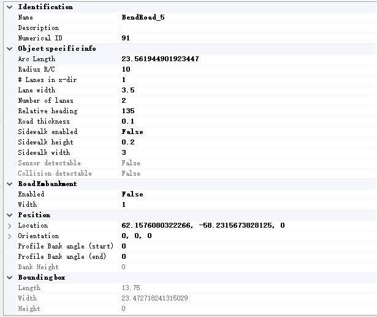Expand the Location property row
The image size is (377, 317).
click(9, 226)
